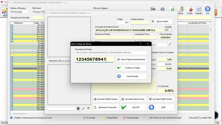Click the Código de Barras field
This screenshot has width=222, height=125.
click(140, 22)
